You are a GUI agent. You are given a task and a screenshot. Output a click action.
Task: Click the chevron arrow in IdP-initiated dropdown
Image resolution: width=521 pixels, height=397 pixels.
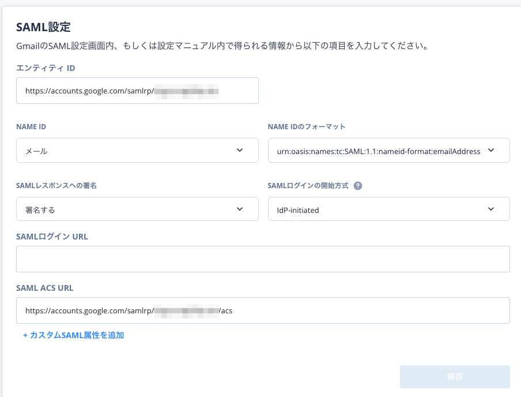(491, 209)
